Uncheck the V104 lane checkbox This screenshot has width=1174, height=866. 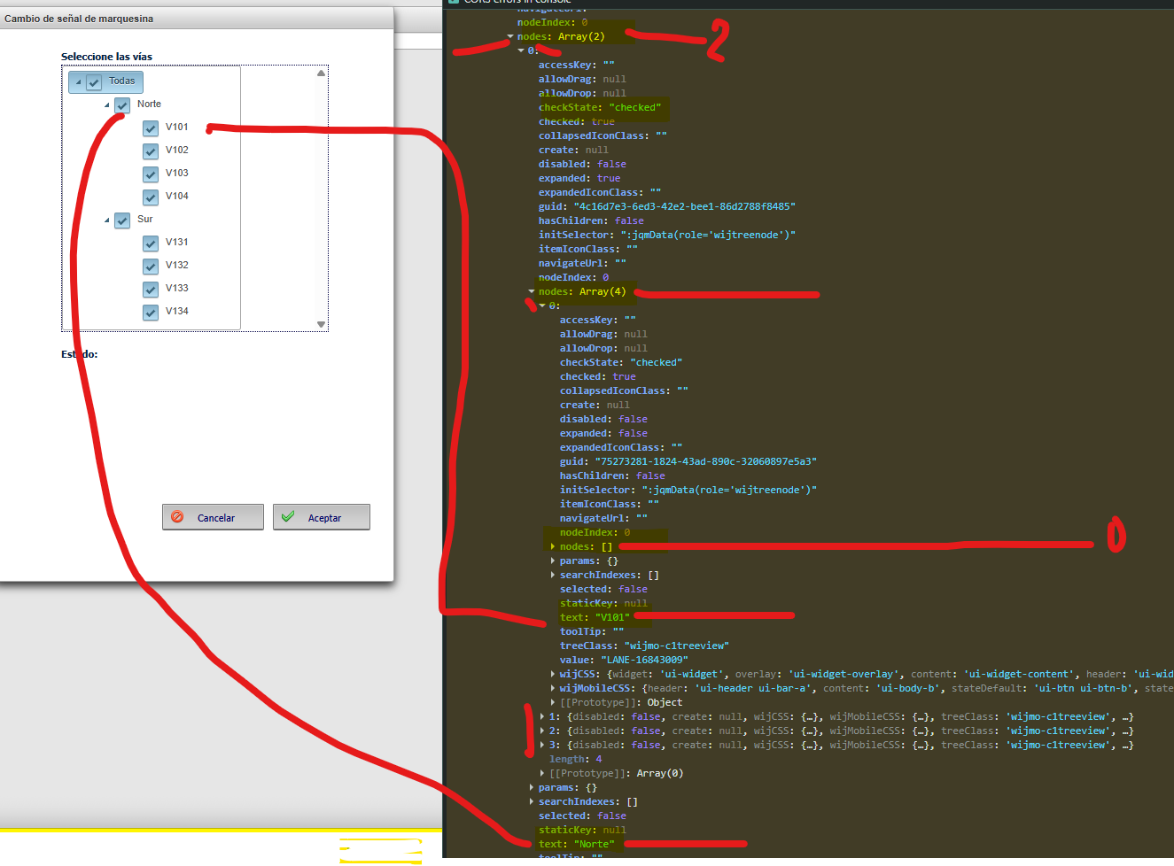tap(151, 197)
